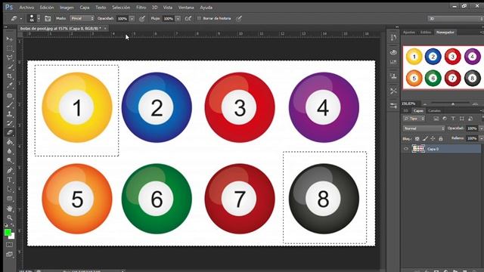Select the Rectangle shape tool
The height and width of the screenshot is (272, 484).
[x=10, y=198]
